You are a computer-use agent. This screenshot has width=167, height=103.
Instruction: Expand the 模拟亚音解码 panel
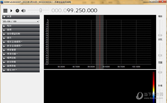click(x=21, y=42)
